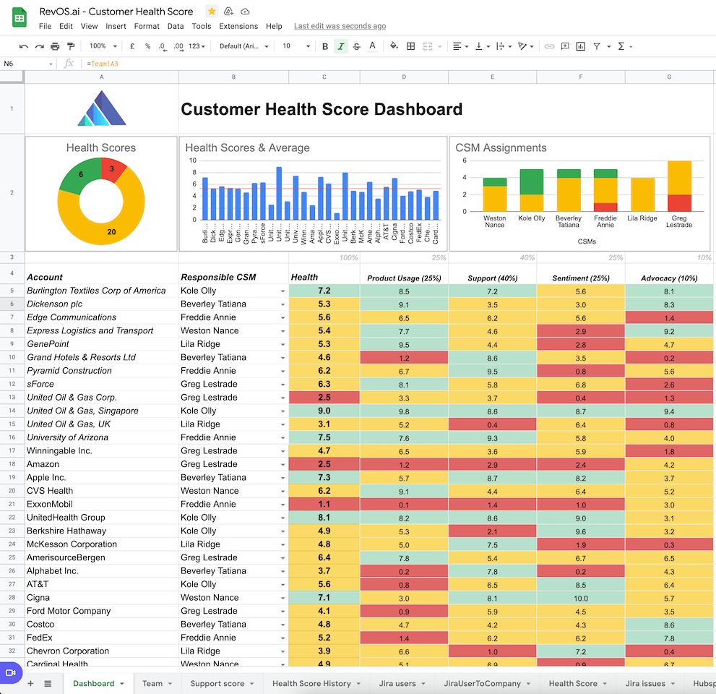
Task: Click the Create a filter icon
Action: [597, 46]
